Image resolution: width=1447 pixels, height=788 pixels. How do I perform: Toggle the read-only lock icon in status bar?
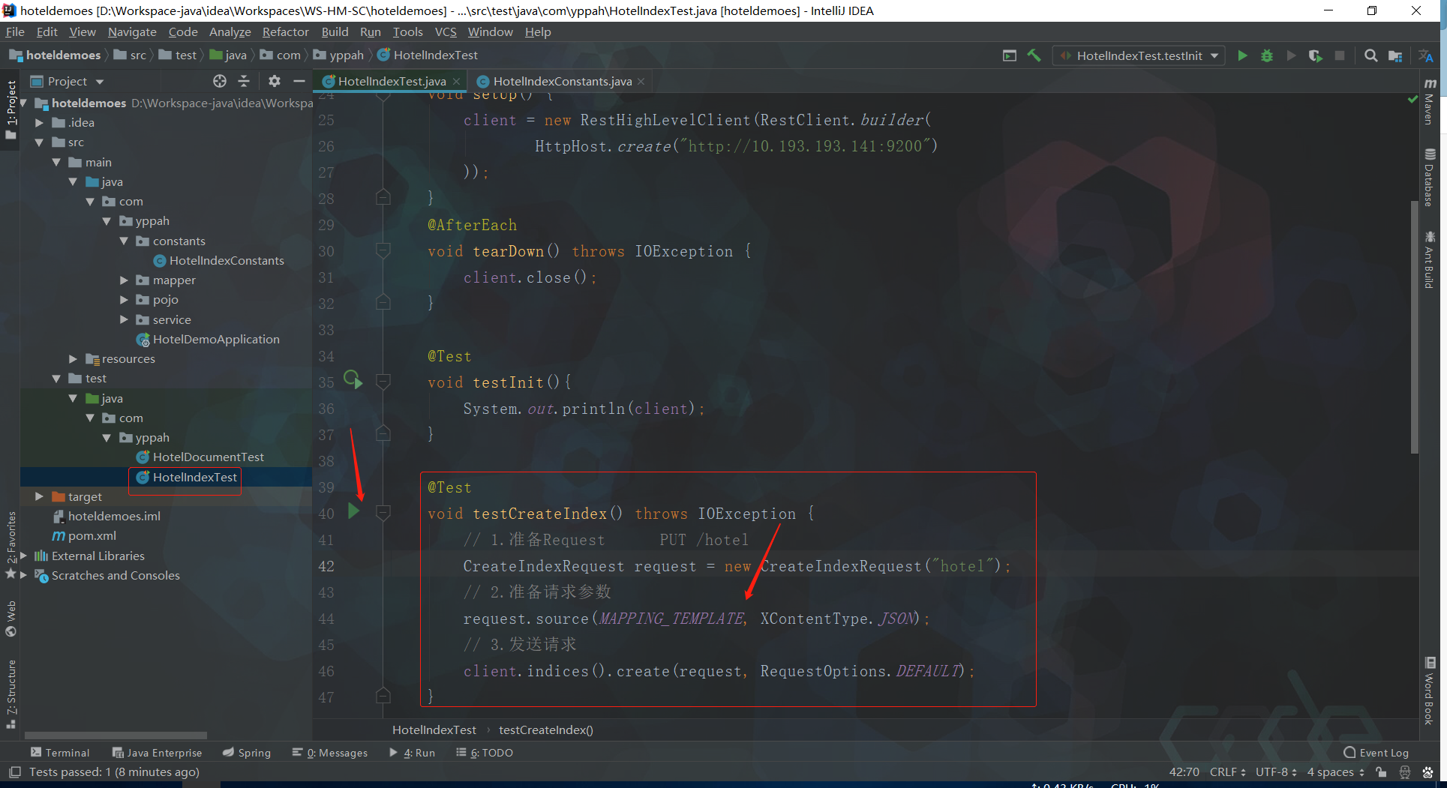click(1381, 772)
